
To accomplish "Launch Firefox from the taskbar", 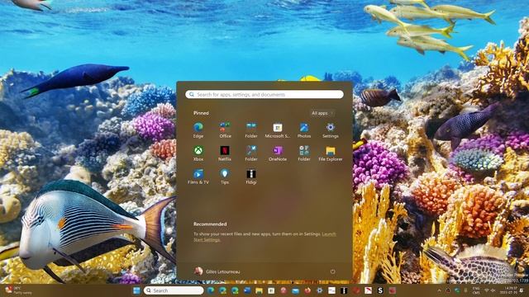I will click(x=307, y=290).
